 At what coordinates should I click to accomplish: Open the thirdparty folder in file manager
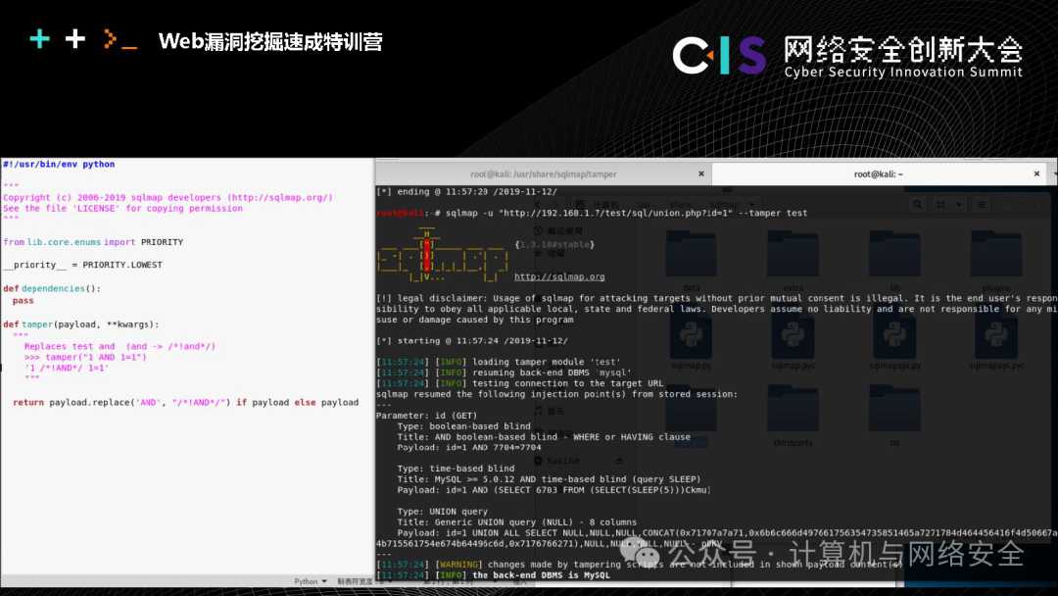click(793, 415)
